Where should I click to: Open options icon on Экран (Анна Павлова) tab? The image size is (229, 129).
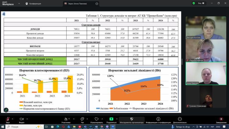[97, 4]
